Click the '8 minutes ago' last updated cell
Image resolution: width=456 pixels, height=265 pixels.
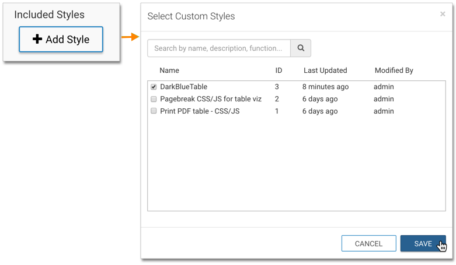pos(325,87)
